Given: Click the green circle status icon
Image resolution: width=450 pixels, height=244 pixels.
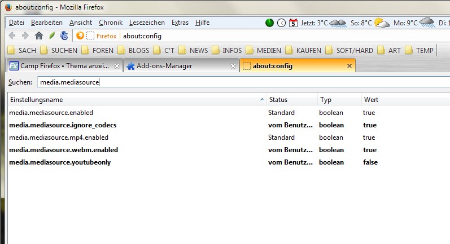Looking at the screenshot, I should coord(269,23).
